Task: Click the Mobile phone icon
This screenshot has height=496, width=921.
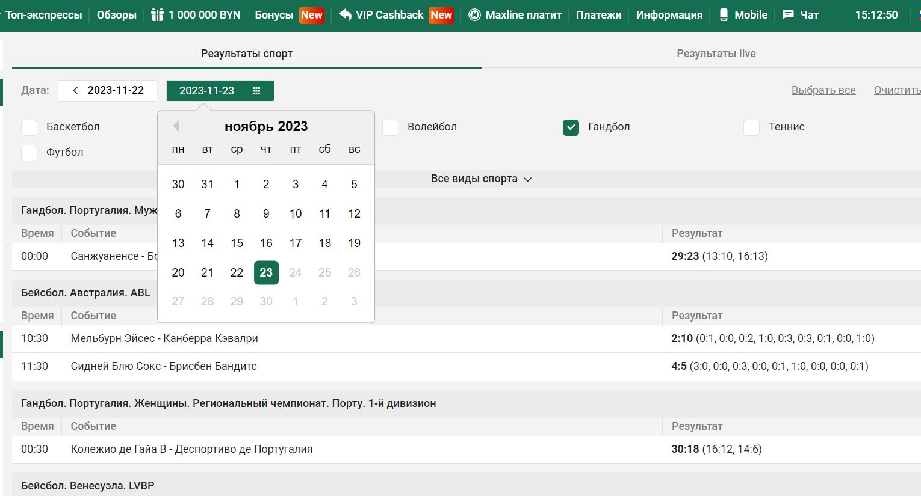Action: pyautogui.click(x=724, y=15)
